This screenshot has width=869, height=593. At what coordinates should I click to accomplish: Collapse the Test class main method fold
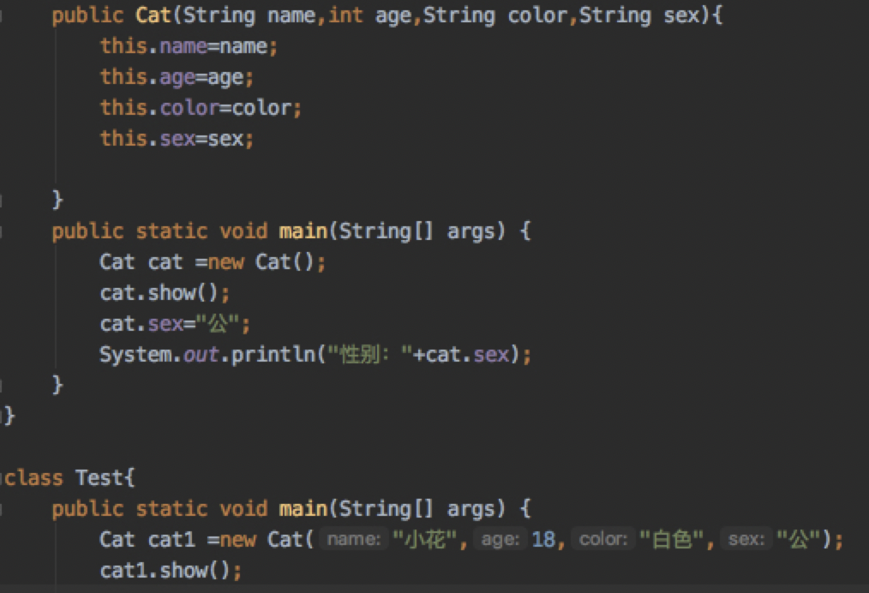coord(3,509)
